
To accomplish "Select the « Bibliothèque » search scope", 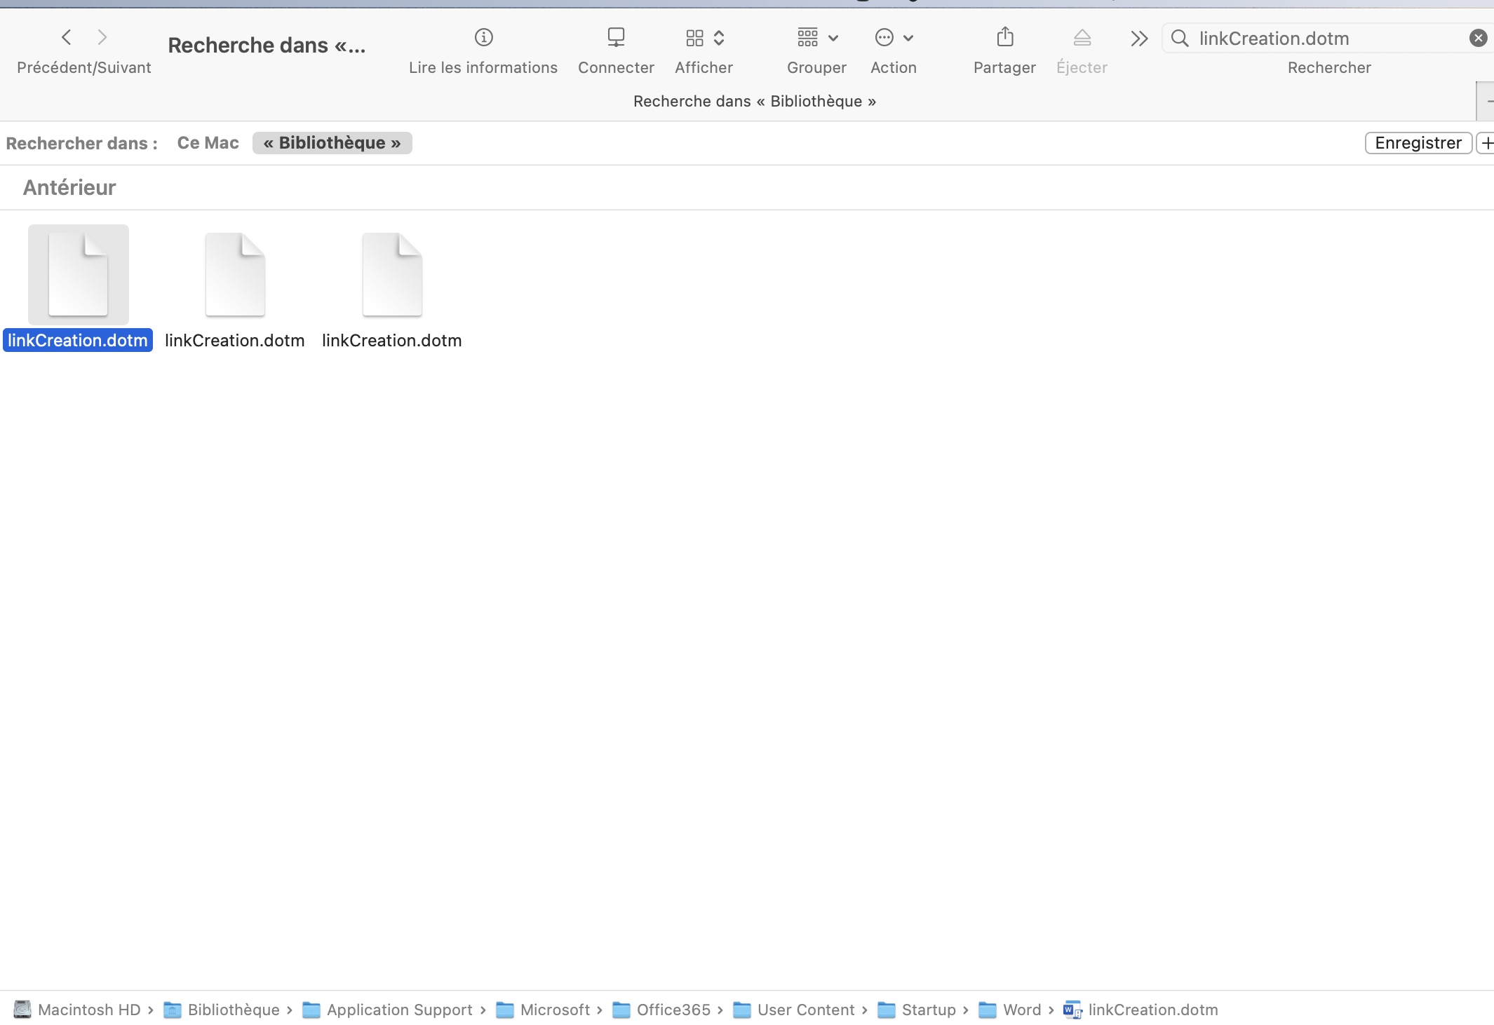I will pyautogui.click(x=332, y=143).
